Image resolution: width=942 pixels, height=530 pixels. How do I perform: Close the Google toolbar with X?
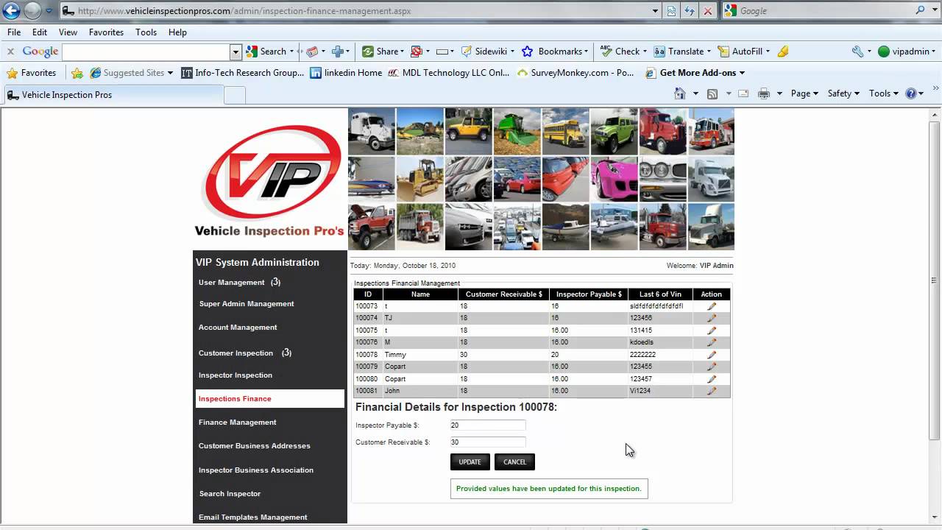pos(10,52)
